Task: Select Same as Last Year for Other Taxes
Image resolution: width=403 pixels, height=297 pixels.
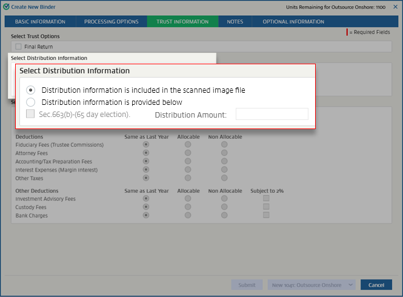Action: (145, 178)
